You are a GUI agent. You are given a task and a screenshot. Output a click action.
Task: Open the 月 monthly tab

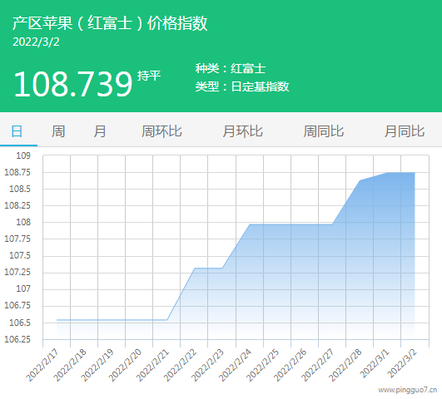pyautogui.click(x=100, y=131)
